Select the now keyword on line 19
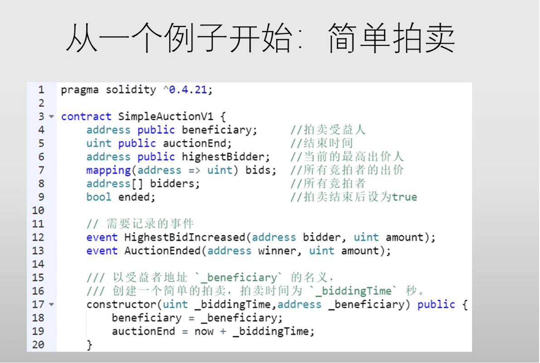This screenshot has width=540, height=363. pyautogui.click(x=205, y=331)
